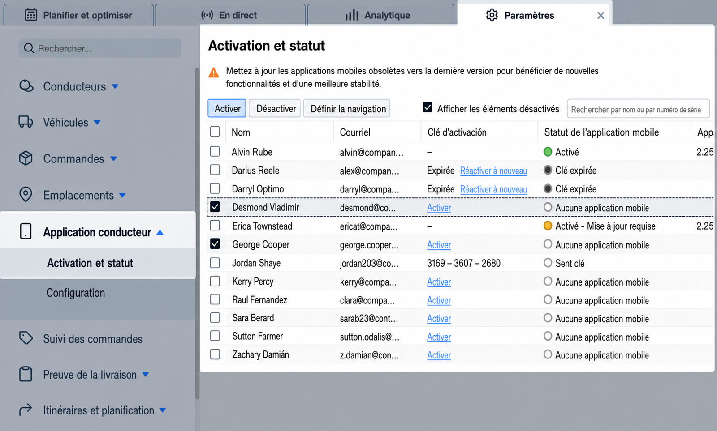Click the gear icon on the Paramètres tab
717x431 pixels.
(x=492, y=15)
